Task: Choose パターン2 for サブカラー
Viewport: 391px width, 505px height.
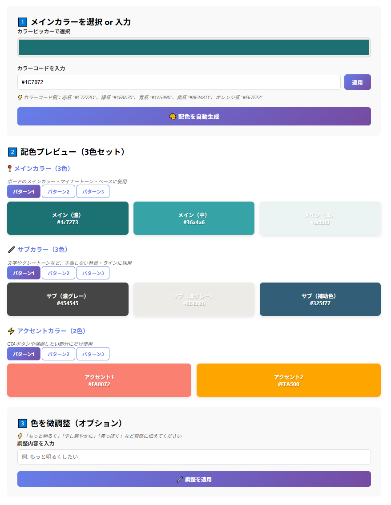Action: pos(58,273)
